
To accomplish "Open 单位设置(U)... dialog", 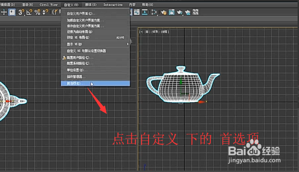I will 95,70.
